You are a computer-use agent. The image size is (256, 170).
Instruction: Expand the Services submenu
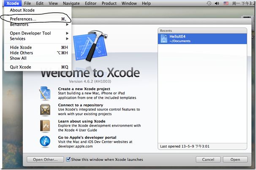pyautogui.click(x=38, y=39)
